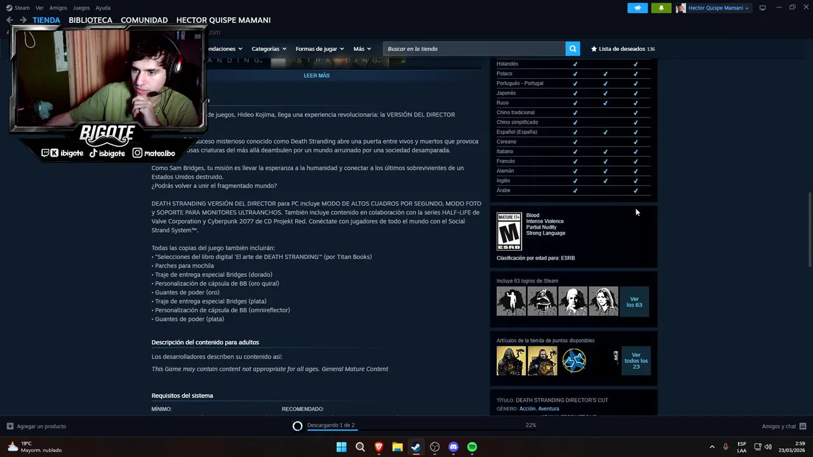Open the first Steam achievement thumbnail
The image size is (813, 457).
[511, 301]
